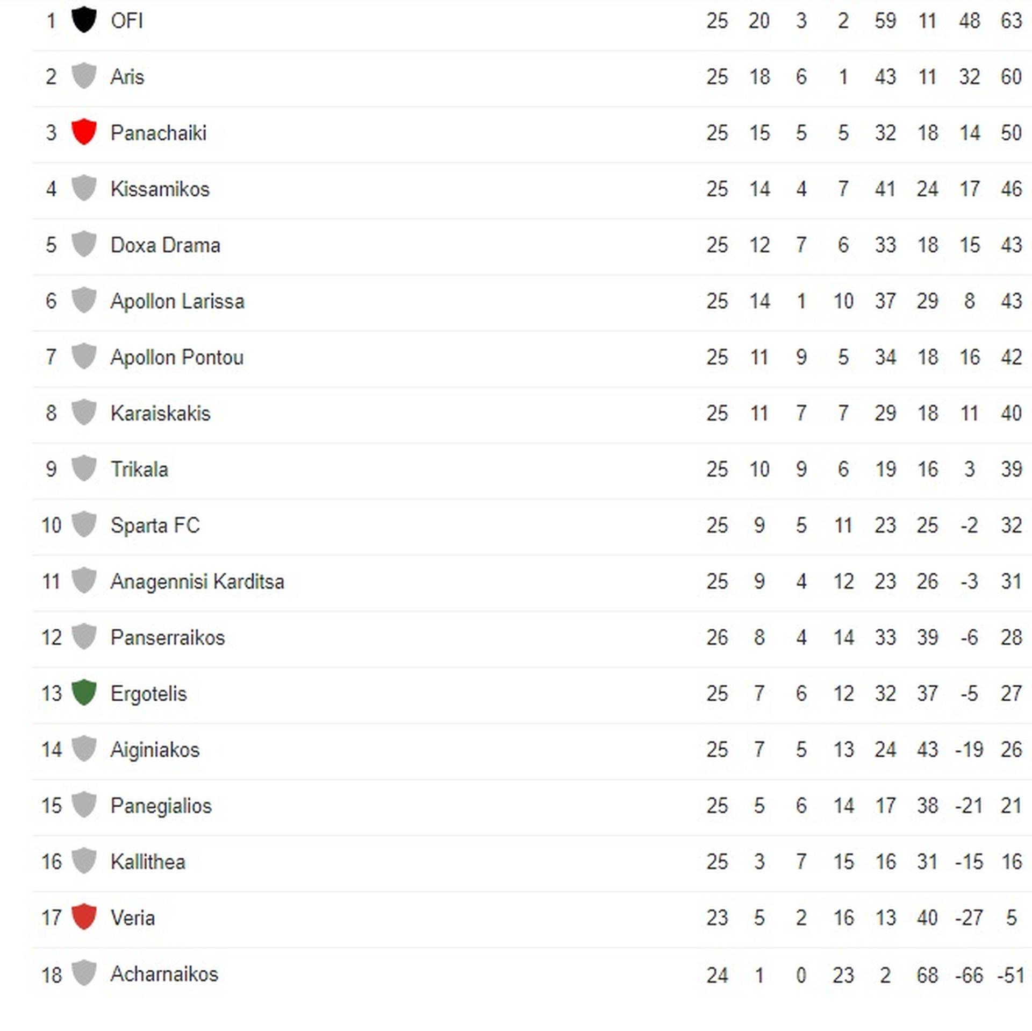Viewport: 1032px width, 1031px height.
Task: Click Acharnaikos's -51 points value
Action: 1010,975
